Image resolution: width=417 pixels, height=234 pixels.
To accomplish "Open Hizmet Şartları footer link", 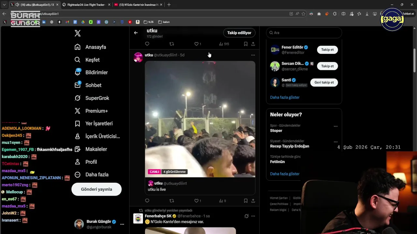I will (x=279, y=198).
